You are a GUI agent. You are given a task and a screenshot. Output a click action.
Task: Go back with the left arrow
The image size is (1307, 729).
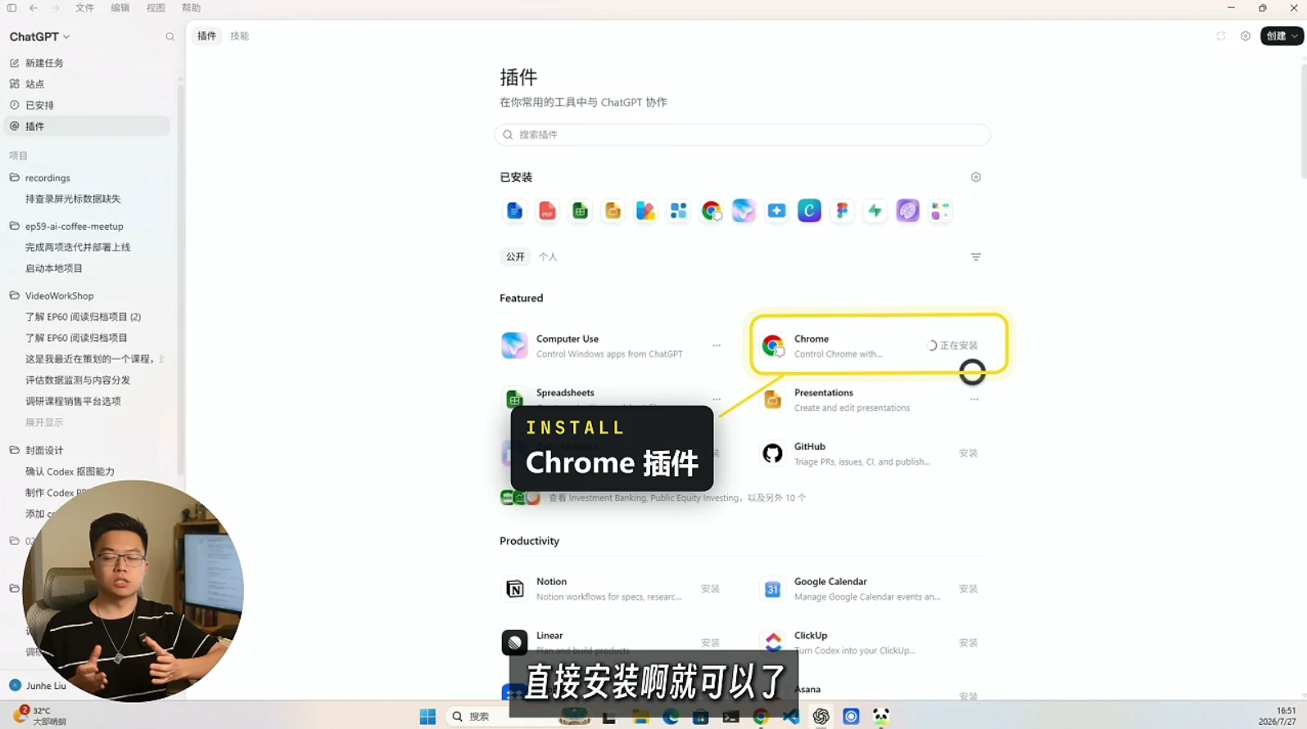tap(34, 8)
